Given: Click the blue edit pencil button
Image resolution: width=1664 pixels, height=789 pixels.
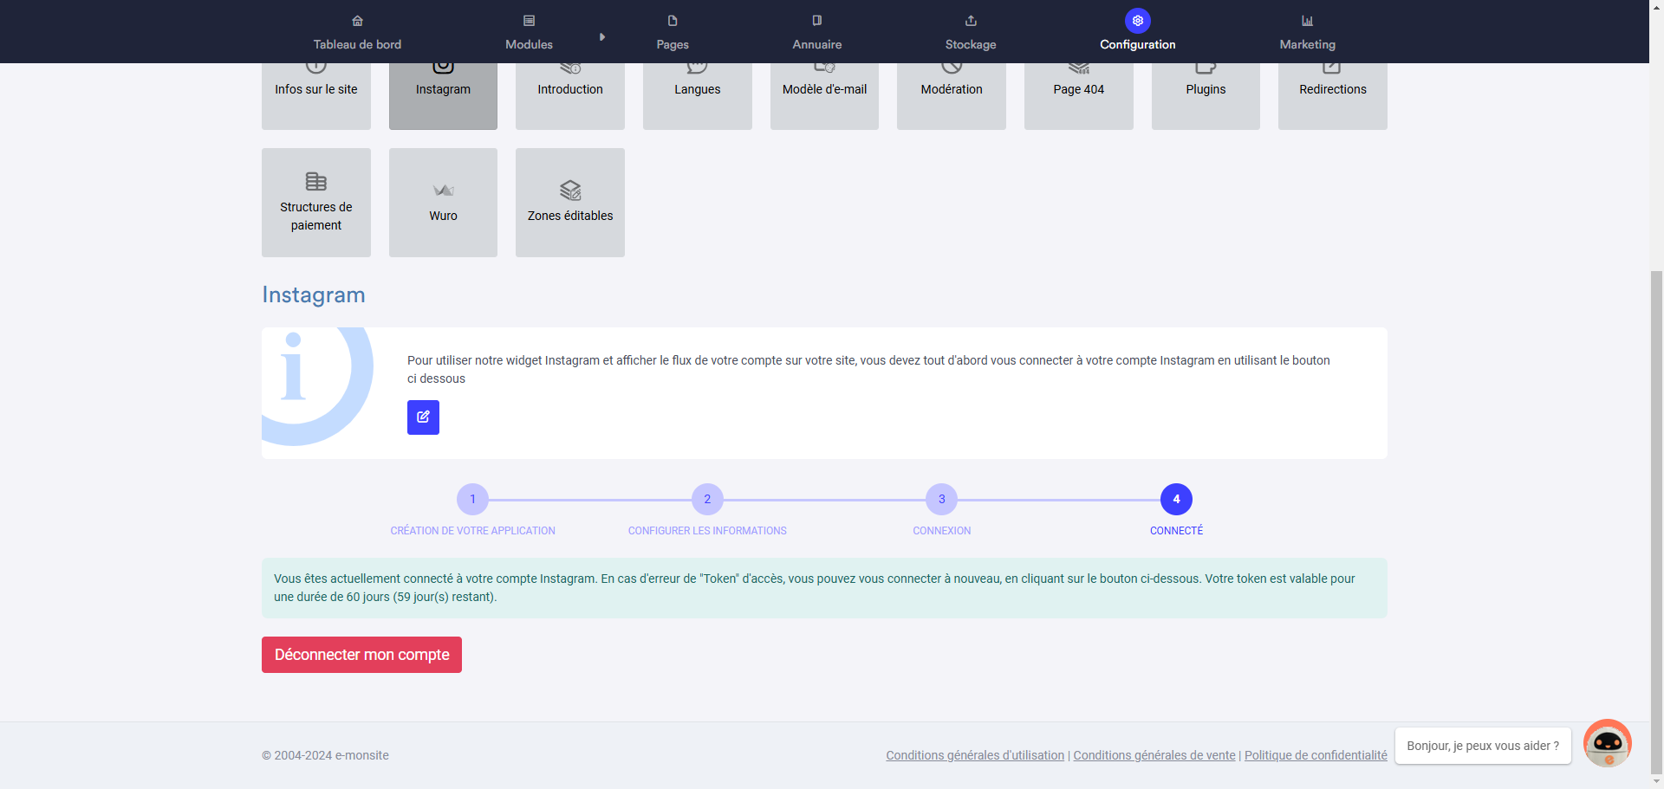Looking at the screenshot, I should click(x=423, y=417).
